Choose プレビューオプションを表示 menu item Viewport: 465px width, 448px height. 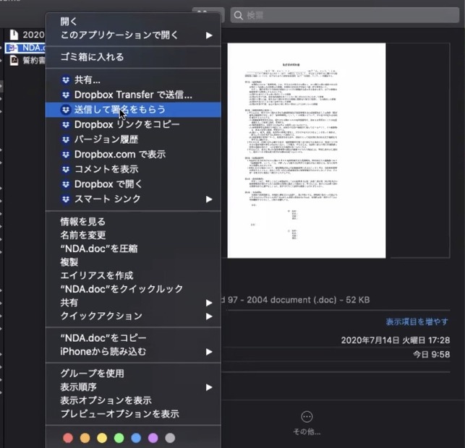tap(133, 414)
